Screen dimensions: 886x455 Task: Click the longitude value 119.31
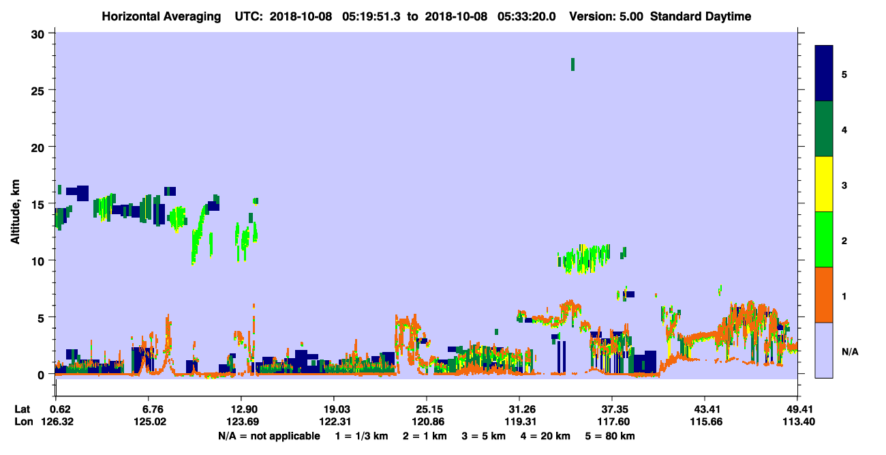pos(519,422)
